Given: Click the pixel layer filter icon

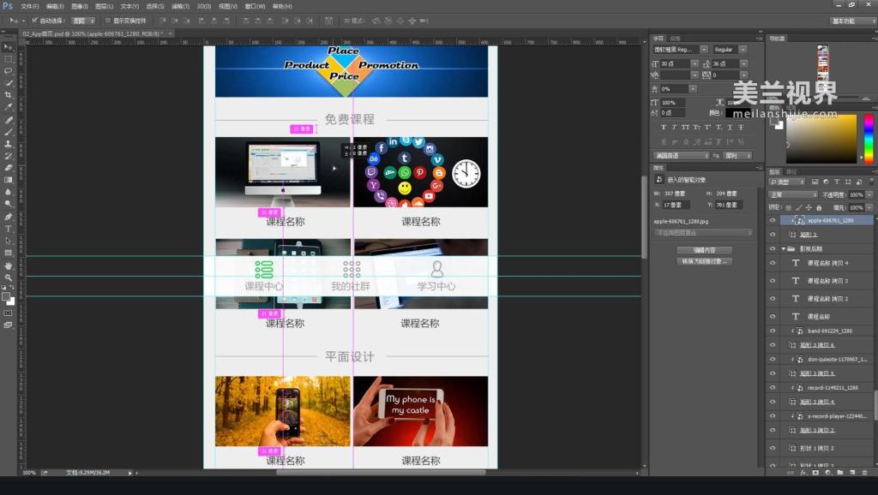Looking at the screenshot, I should click(815, 182).
